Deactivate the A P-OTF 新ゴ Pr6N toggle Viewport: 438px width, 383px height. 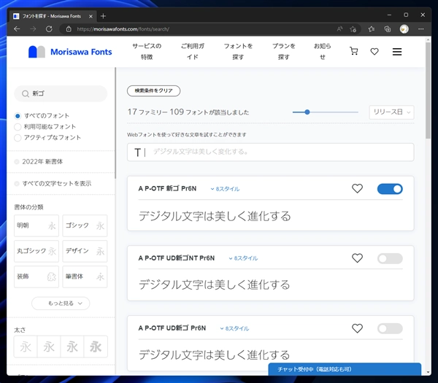coord(390,189)
